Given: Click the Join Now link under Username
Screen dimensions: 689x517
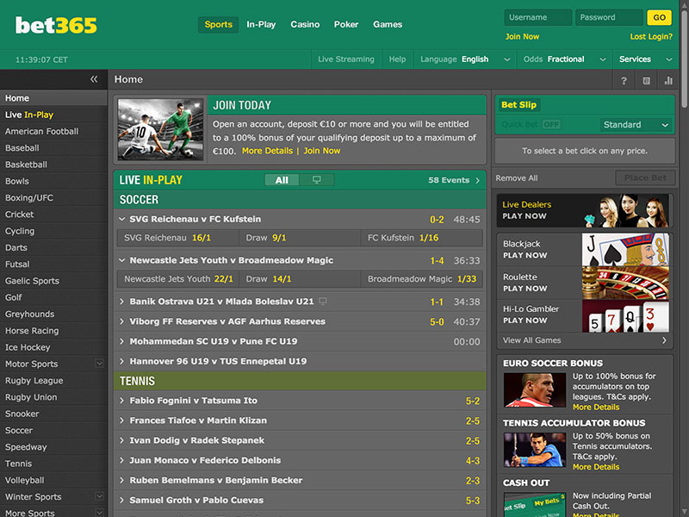Looking at the screenshot, I should [x=522, y=36].
